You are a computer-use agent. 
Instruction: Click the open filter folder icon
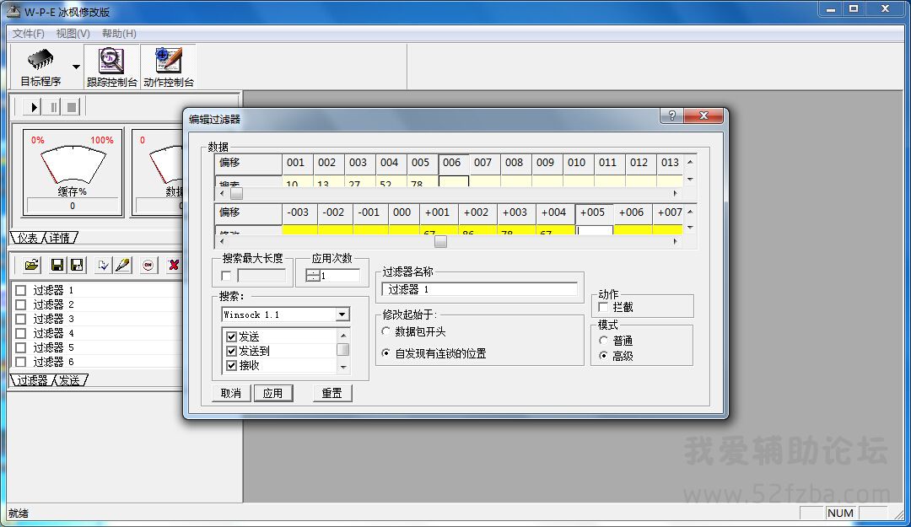[x=31, y=265]
